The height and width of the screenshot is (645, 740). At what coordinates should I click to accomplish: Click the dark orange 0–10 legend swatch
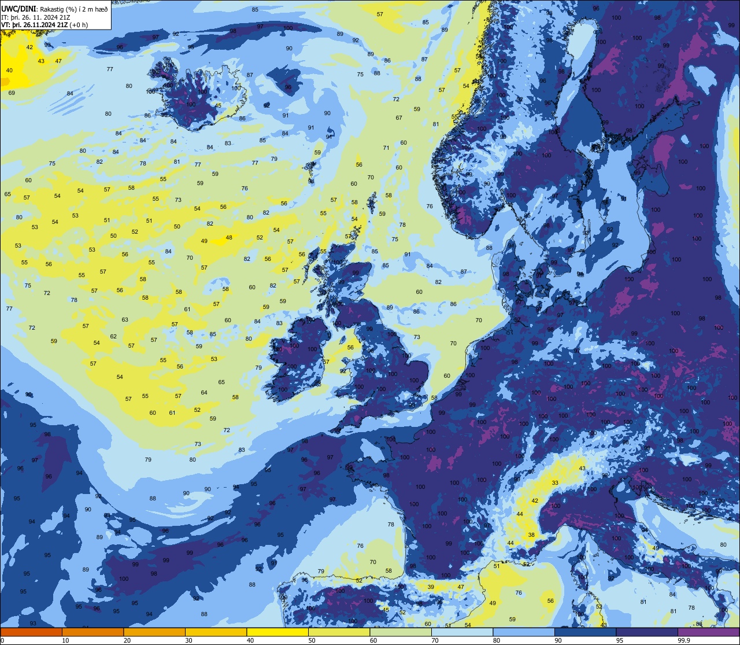point(31,632)
